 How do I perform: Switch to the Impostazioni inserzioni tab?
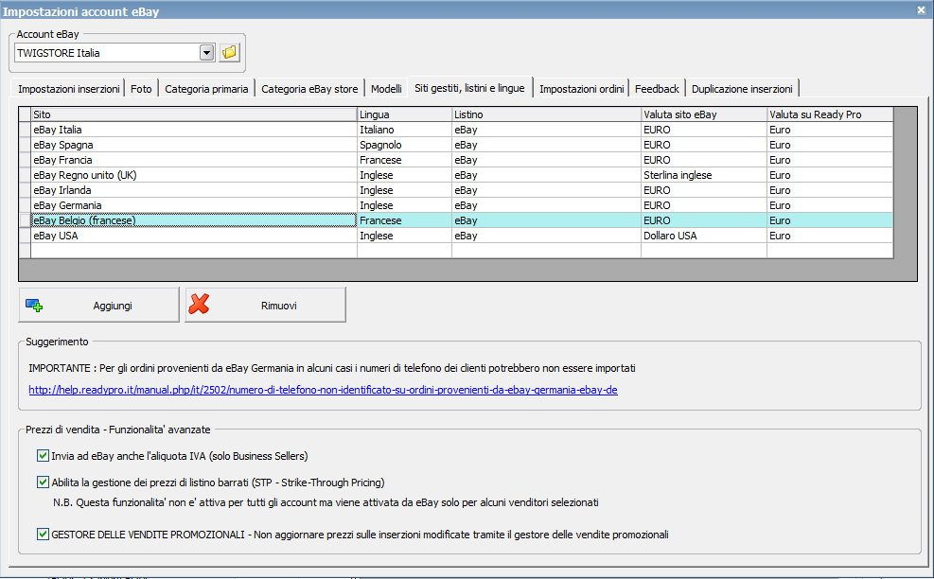point(69,89)
